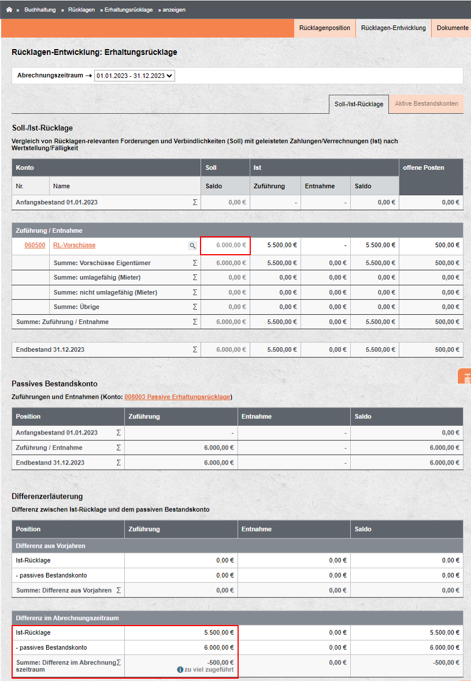
Task: Click the home icon in breadcrumb bar
Action: point(9,10)
